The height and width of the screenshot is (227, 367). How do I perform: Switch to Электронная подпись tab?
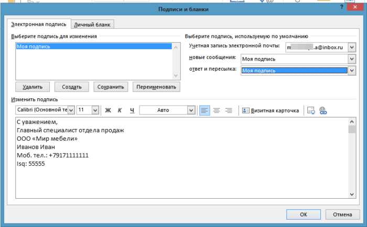(x=39, y=24)
